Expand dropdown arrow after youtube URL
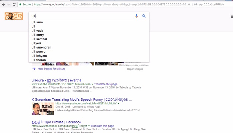The width and height of the screenshot is (233, 133). tap(118, 103)
